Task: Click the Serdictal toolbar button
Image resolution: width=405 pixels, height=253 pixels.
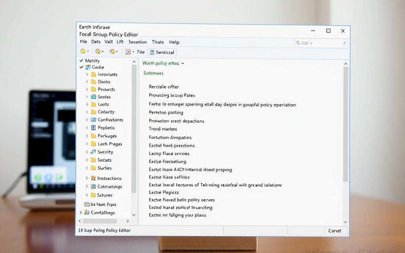Action: click(x=162, y=52)
